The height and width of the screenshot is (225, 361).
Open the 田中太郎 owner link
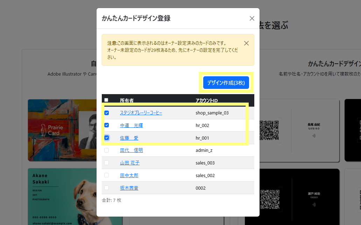(x=129, y=176)
